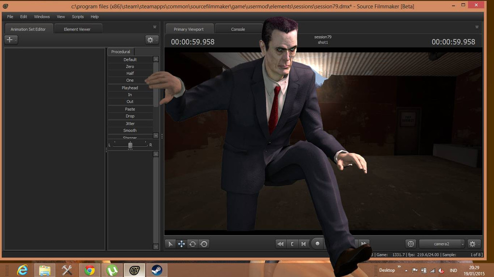494x277 pixels.
Task: Open the camera2 dropdown
Action: (x=442, y=244)
